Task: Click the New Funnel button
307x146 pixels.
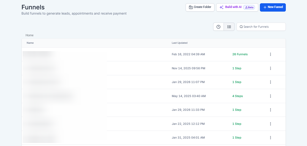Action: pyautogui.click(x=273, y=7)
